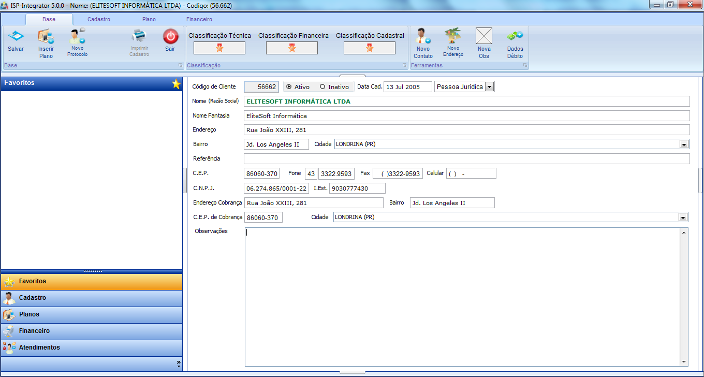Expand the billing Cidade dropdown near C.E.P. de Cobrança
Viewport: 704px width, 377px height.
click(x=683, y=218)
